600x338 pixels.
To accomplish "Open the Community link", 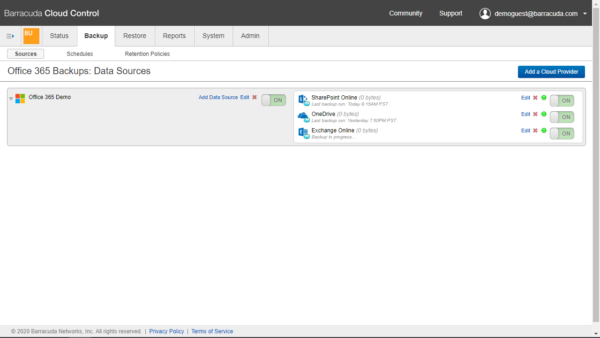I will 405,13.
